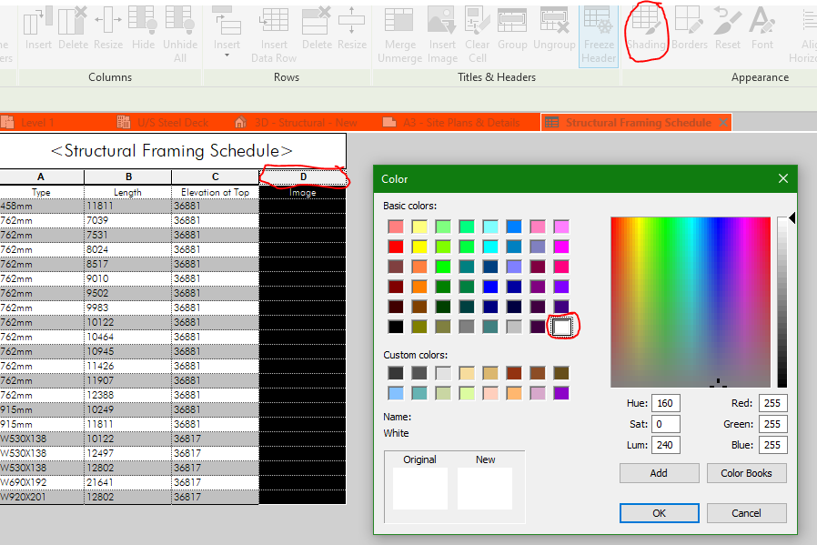Click the Resize row icon

(x=352, y=21)
